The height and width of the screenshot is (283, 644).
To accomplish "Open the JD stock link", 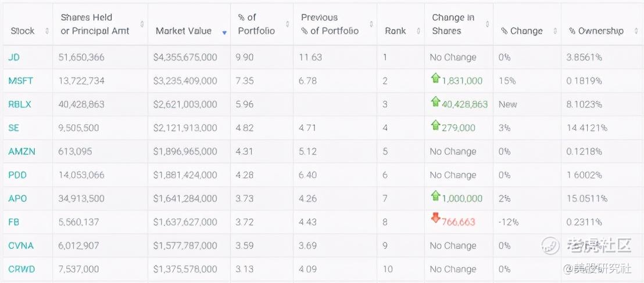I will point(14,57).
